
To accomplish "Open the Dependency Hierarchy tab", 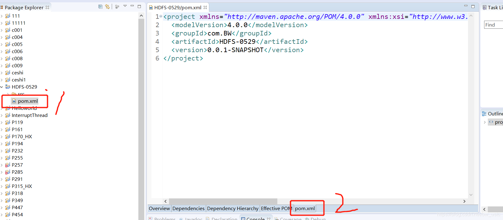I will pyautogui.click(x=233, y=209).
